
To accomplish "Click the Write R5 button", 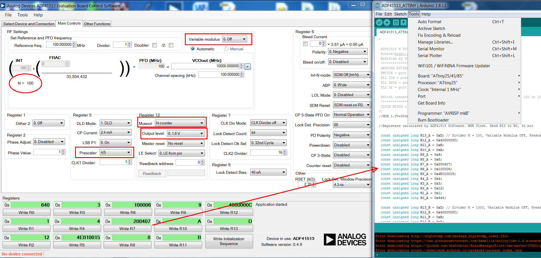I will (x=77, y=245).
